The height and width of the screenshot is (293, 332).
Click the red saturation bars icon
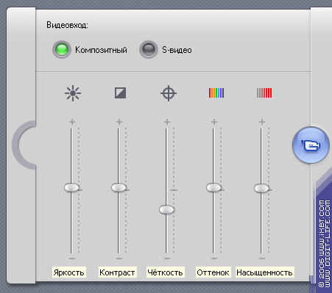264,93
